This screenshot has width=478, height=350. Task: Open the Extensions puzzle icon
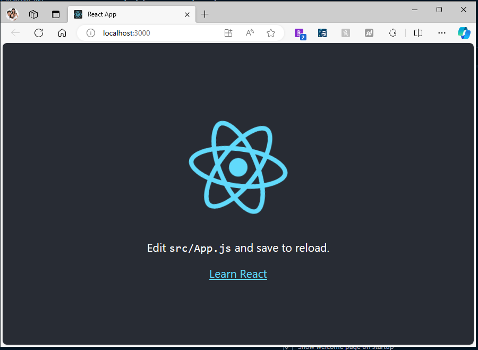coord(392,33)
